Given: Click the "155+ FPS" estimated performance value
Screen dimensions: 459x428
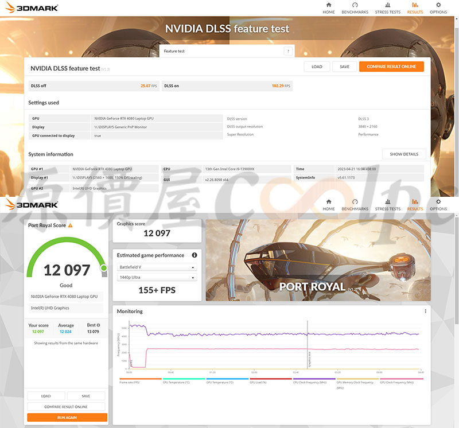Looking at the screenshot, I should (x=157, y=290).
